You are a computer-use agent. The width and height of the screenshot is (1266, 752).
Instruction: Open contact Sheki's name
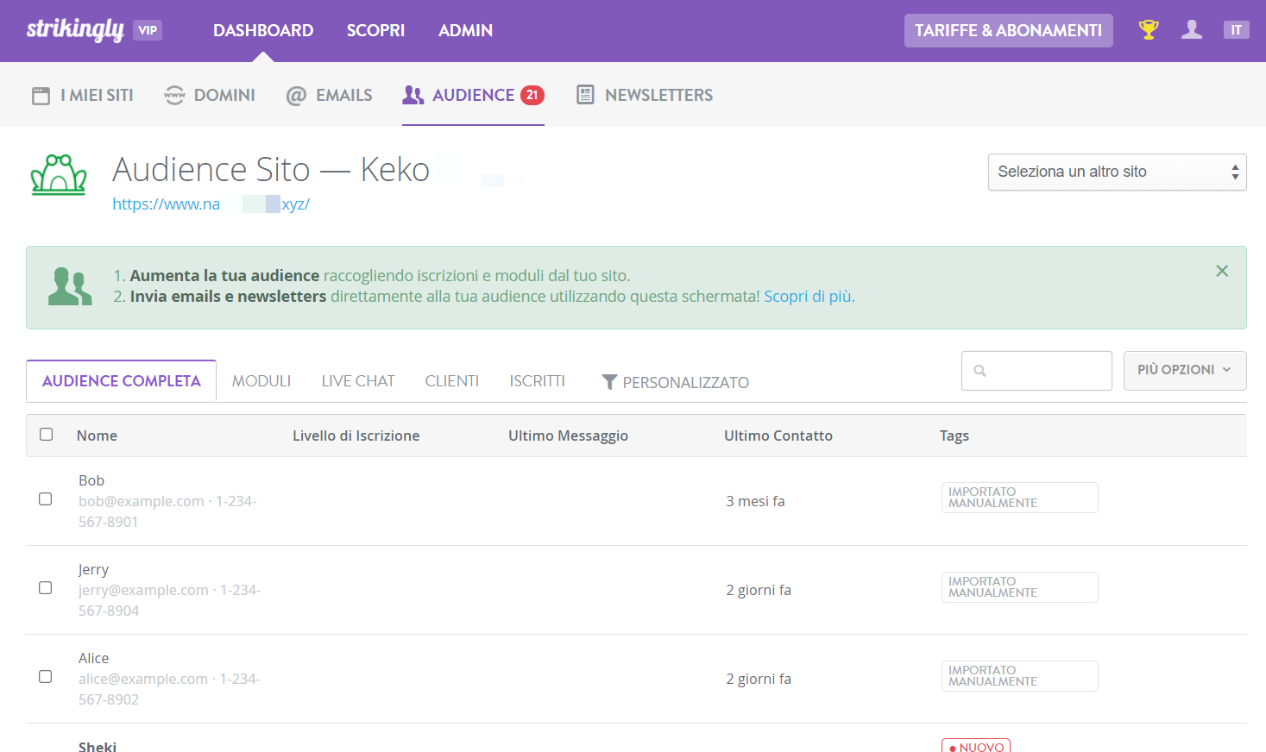point(98,746)
